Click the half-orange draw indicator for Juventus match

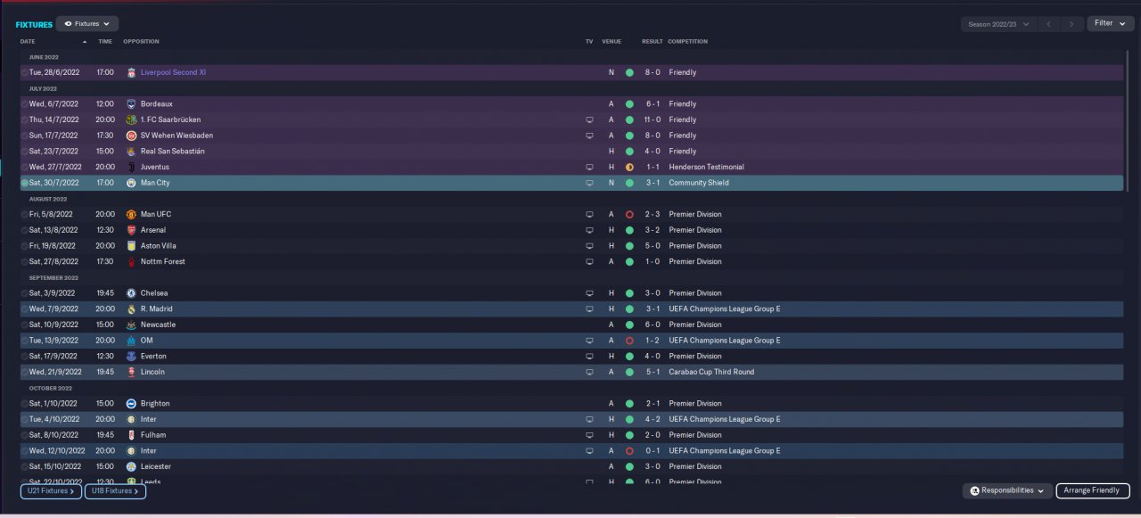(x=629, y=167)
